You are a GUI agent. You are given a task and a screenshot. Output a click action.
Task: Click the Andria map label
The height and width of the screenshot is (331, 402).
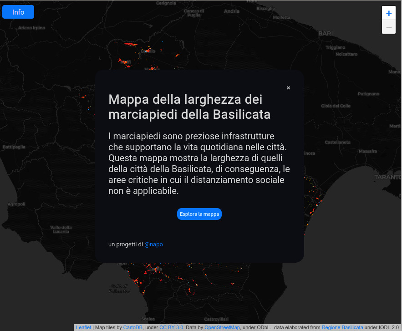[x=232, y=11]
